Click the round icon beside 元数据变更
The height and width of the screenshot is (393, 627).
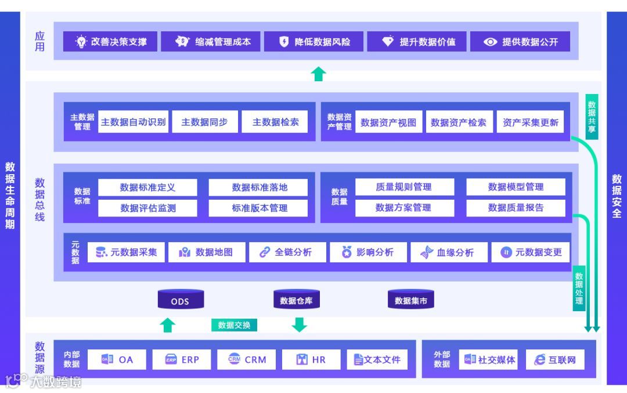coord(506,253)
